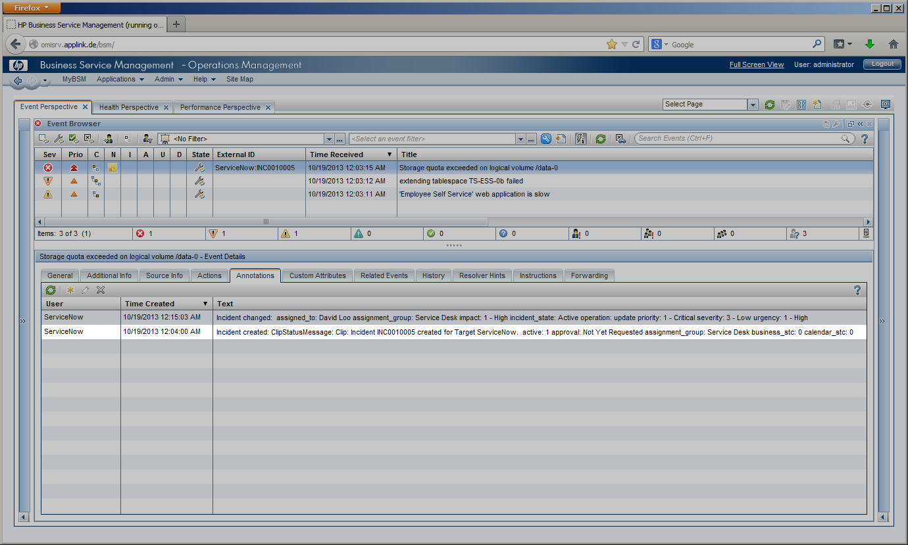Open the event filter dropdown arrow

click(520, 139)
